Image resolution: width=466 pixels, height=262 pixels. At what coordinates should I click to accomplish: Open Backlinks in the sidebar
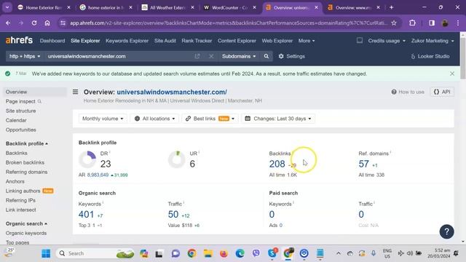pyautogui.click(x=16, y=153)
